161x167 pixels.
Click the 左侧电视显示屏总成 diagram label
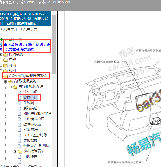click(107, 62)
